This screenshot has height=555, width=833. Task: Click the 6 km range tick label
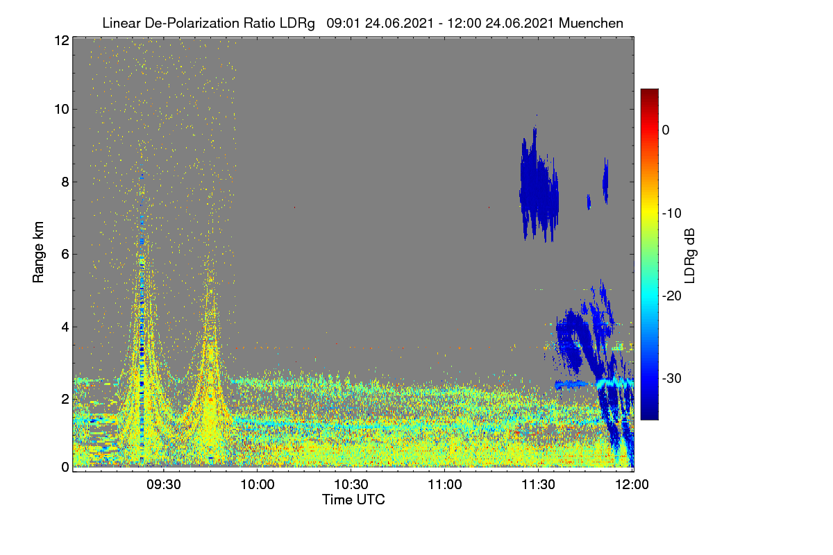coord(65,254)
